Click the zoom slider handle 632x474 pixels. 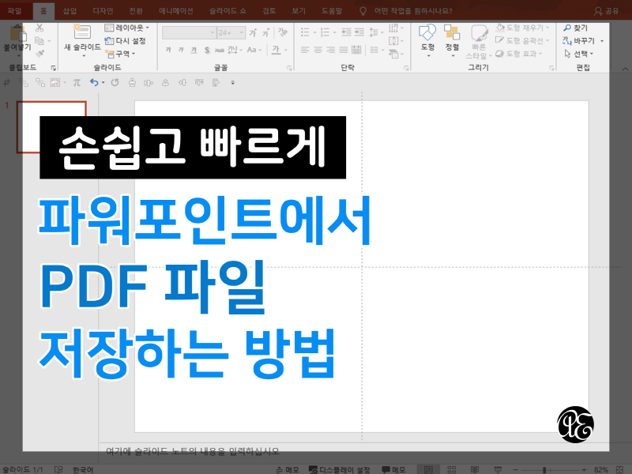[x=544, y=469]
